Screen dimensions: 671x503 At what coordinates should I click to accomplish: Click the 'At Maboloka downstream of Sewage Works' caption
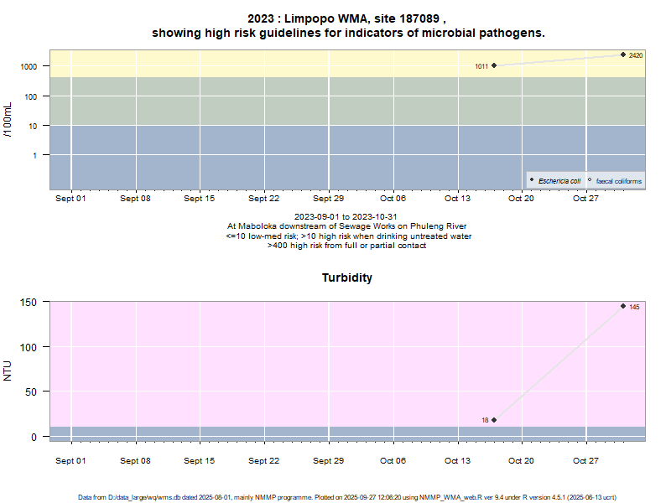point(346,226)
